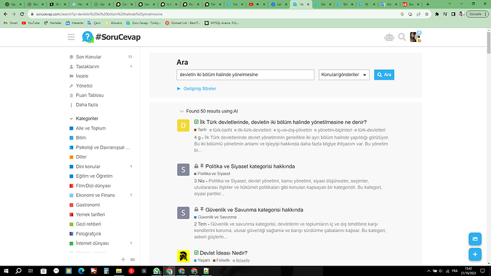Collapse the Found 50 results using AI chevron

click(181, 111)
